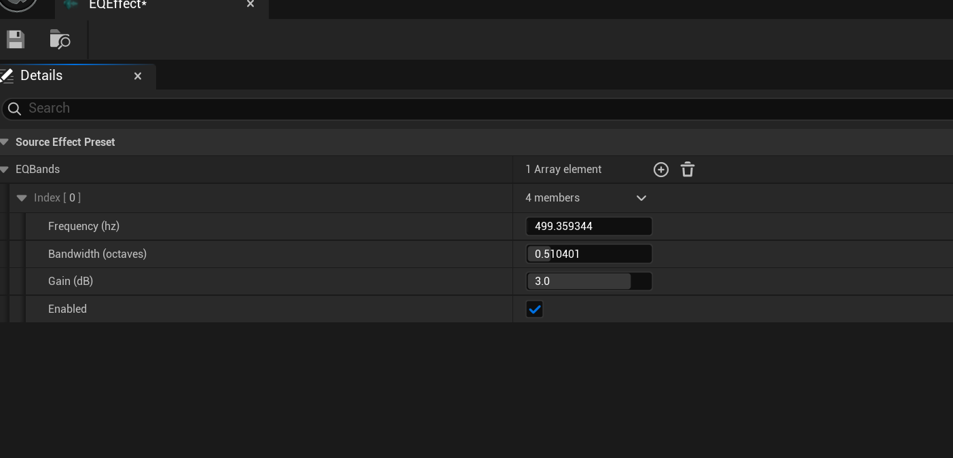The height and width of the screenshot is (458, 953).
Task: Click the EQEffect tab asset icon
Action: pos(71,4)
